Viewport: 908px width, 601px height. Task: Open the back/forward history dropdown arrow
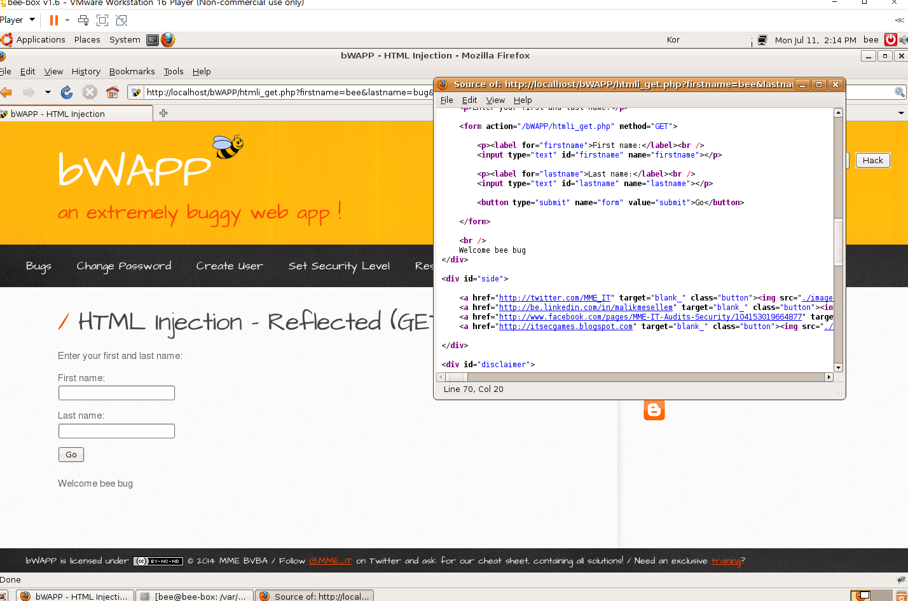48,92
